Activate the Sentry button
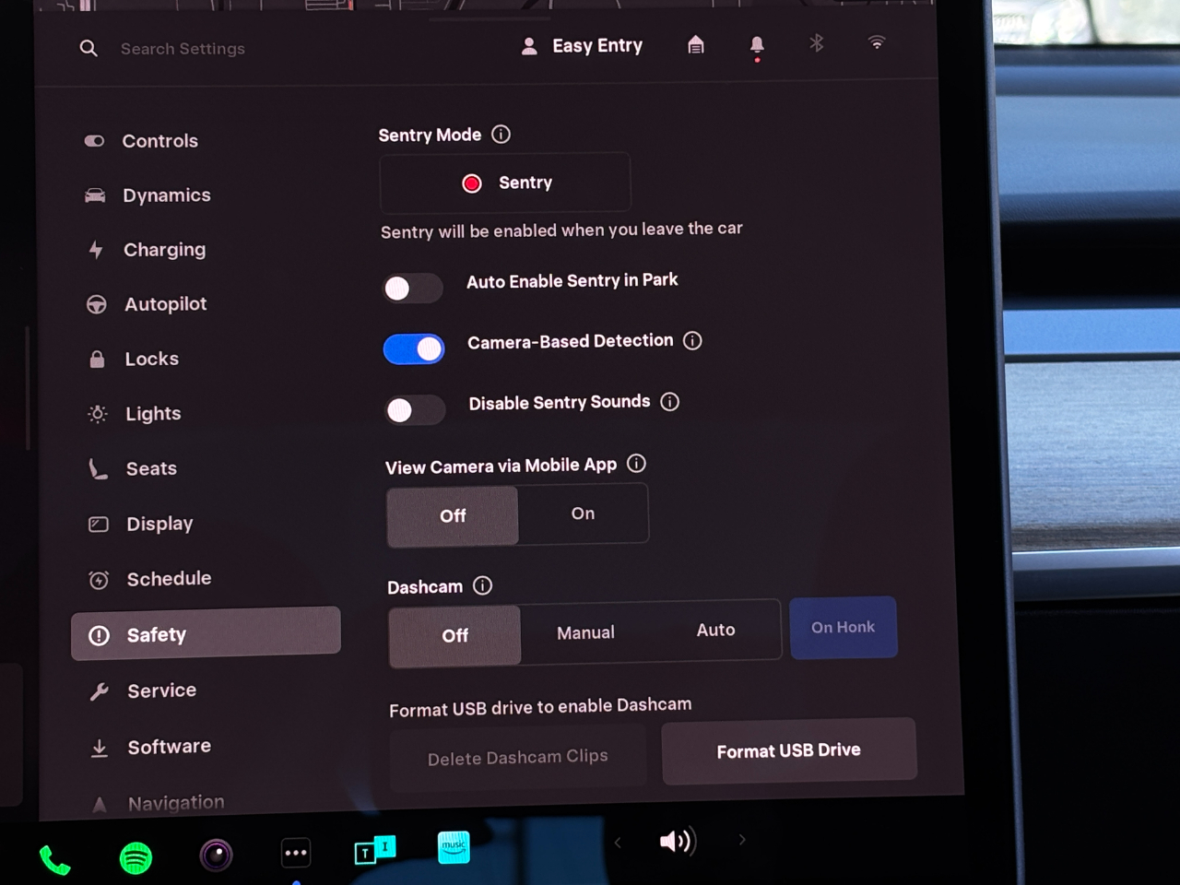 click(505, 183)
